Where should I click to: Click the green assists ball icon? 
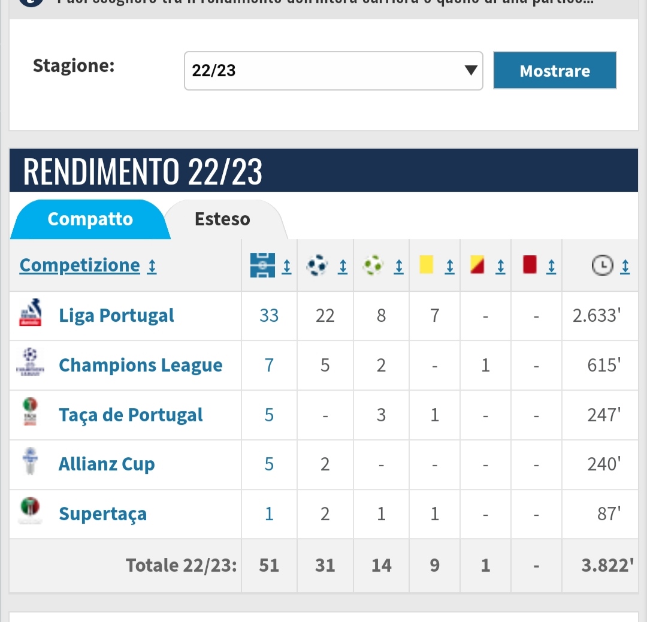click(373, 265)
